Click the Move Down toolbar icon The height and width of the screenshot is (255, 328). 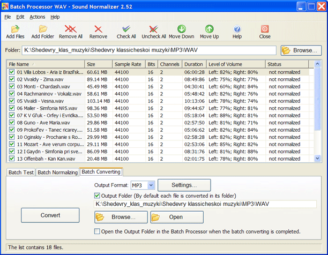point(181,29)
